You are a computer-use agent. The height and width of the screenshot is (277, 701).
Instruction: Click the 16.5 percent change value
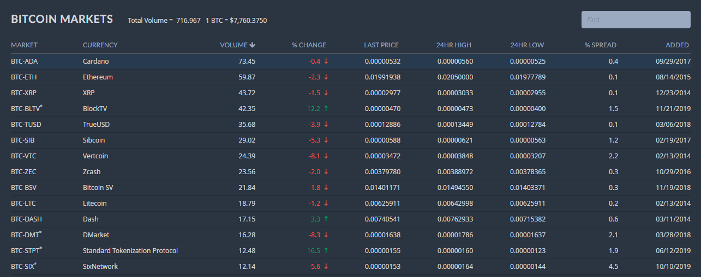coord(314,251)
